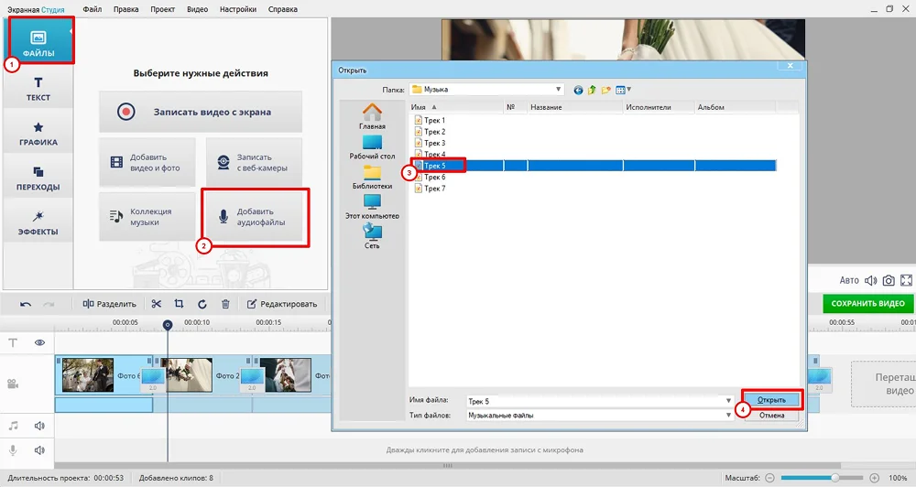Open the Проект menu
Screen dimensions: 916x487
click(x=162, y=9)
